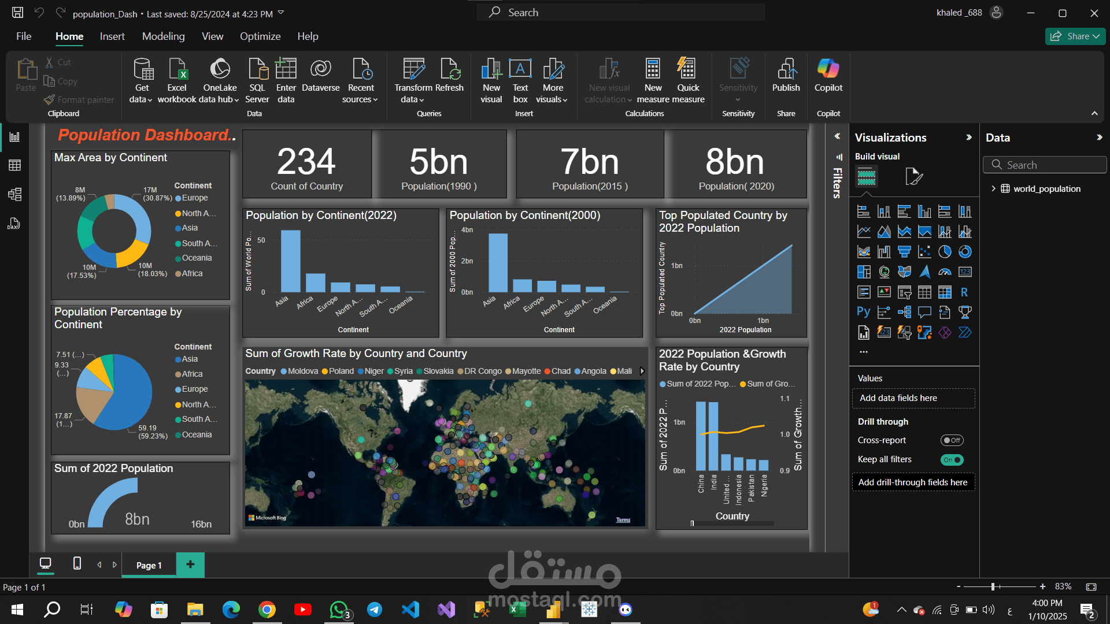Collapse the Visualizations pane
The width and height of the screenshot is (1110, 624).
(969, 138)
